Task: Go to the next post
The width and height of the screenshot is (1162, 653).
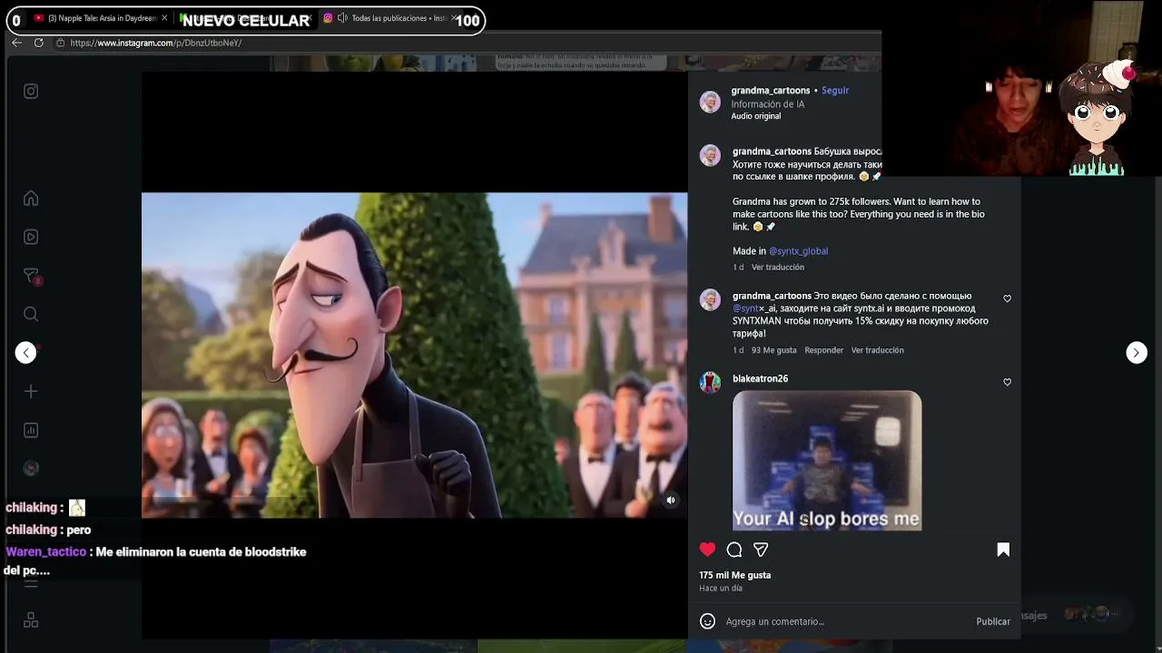Action: point(1137,353)
